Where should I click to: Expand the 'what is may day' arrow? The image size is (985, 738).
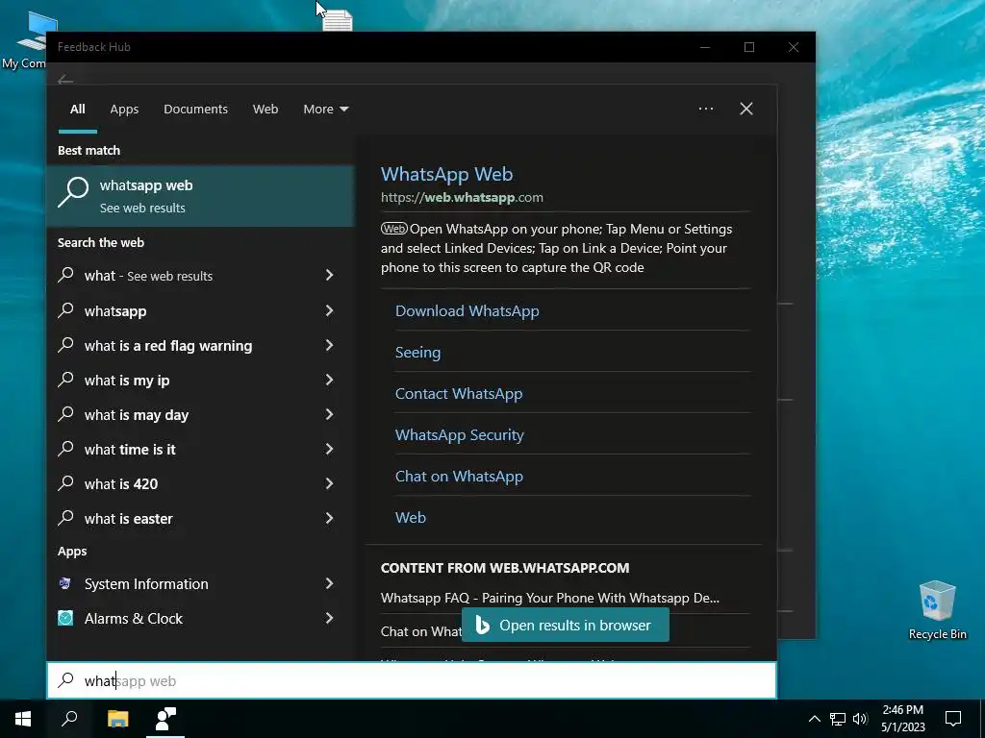click(329, 414)
